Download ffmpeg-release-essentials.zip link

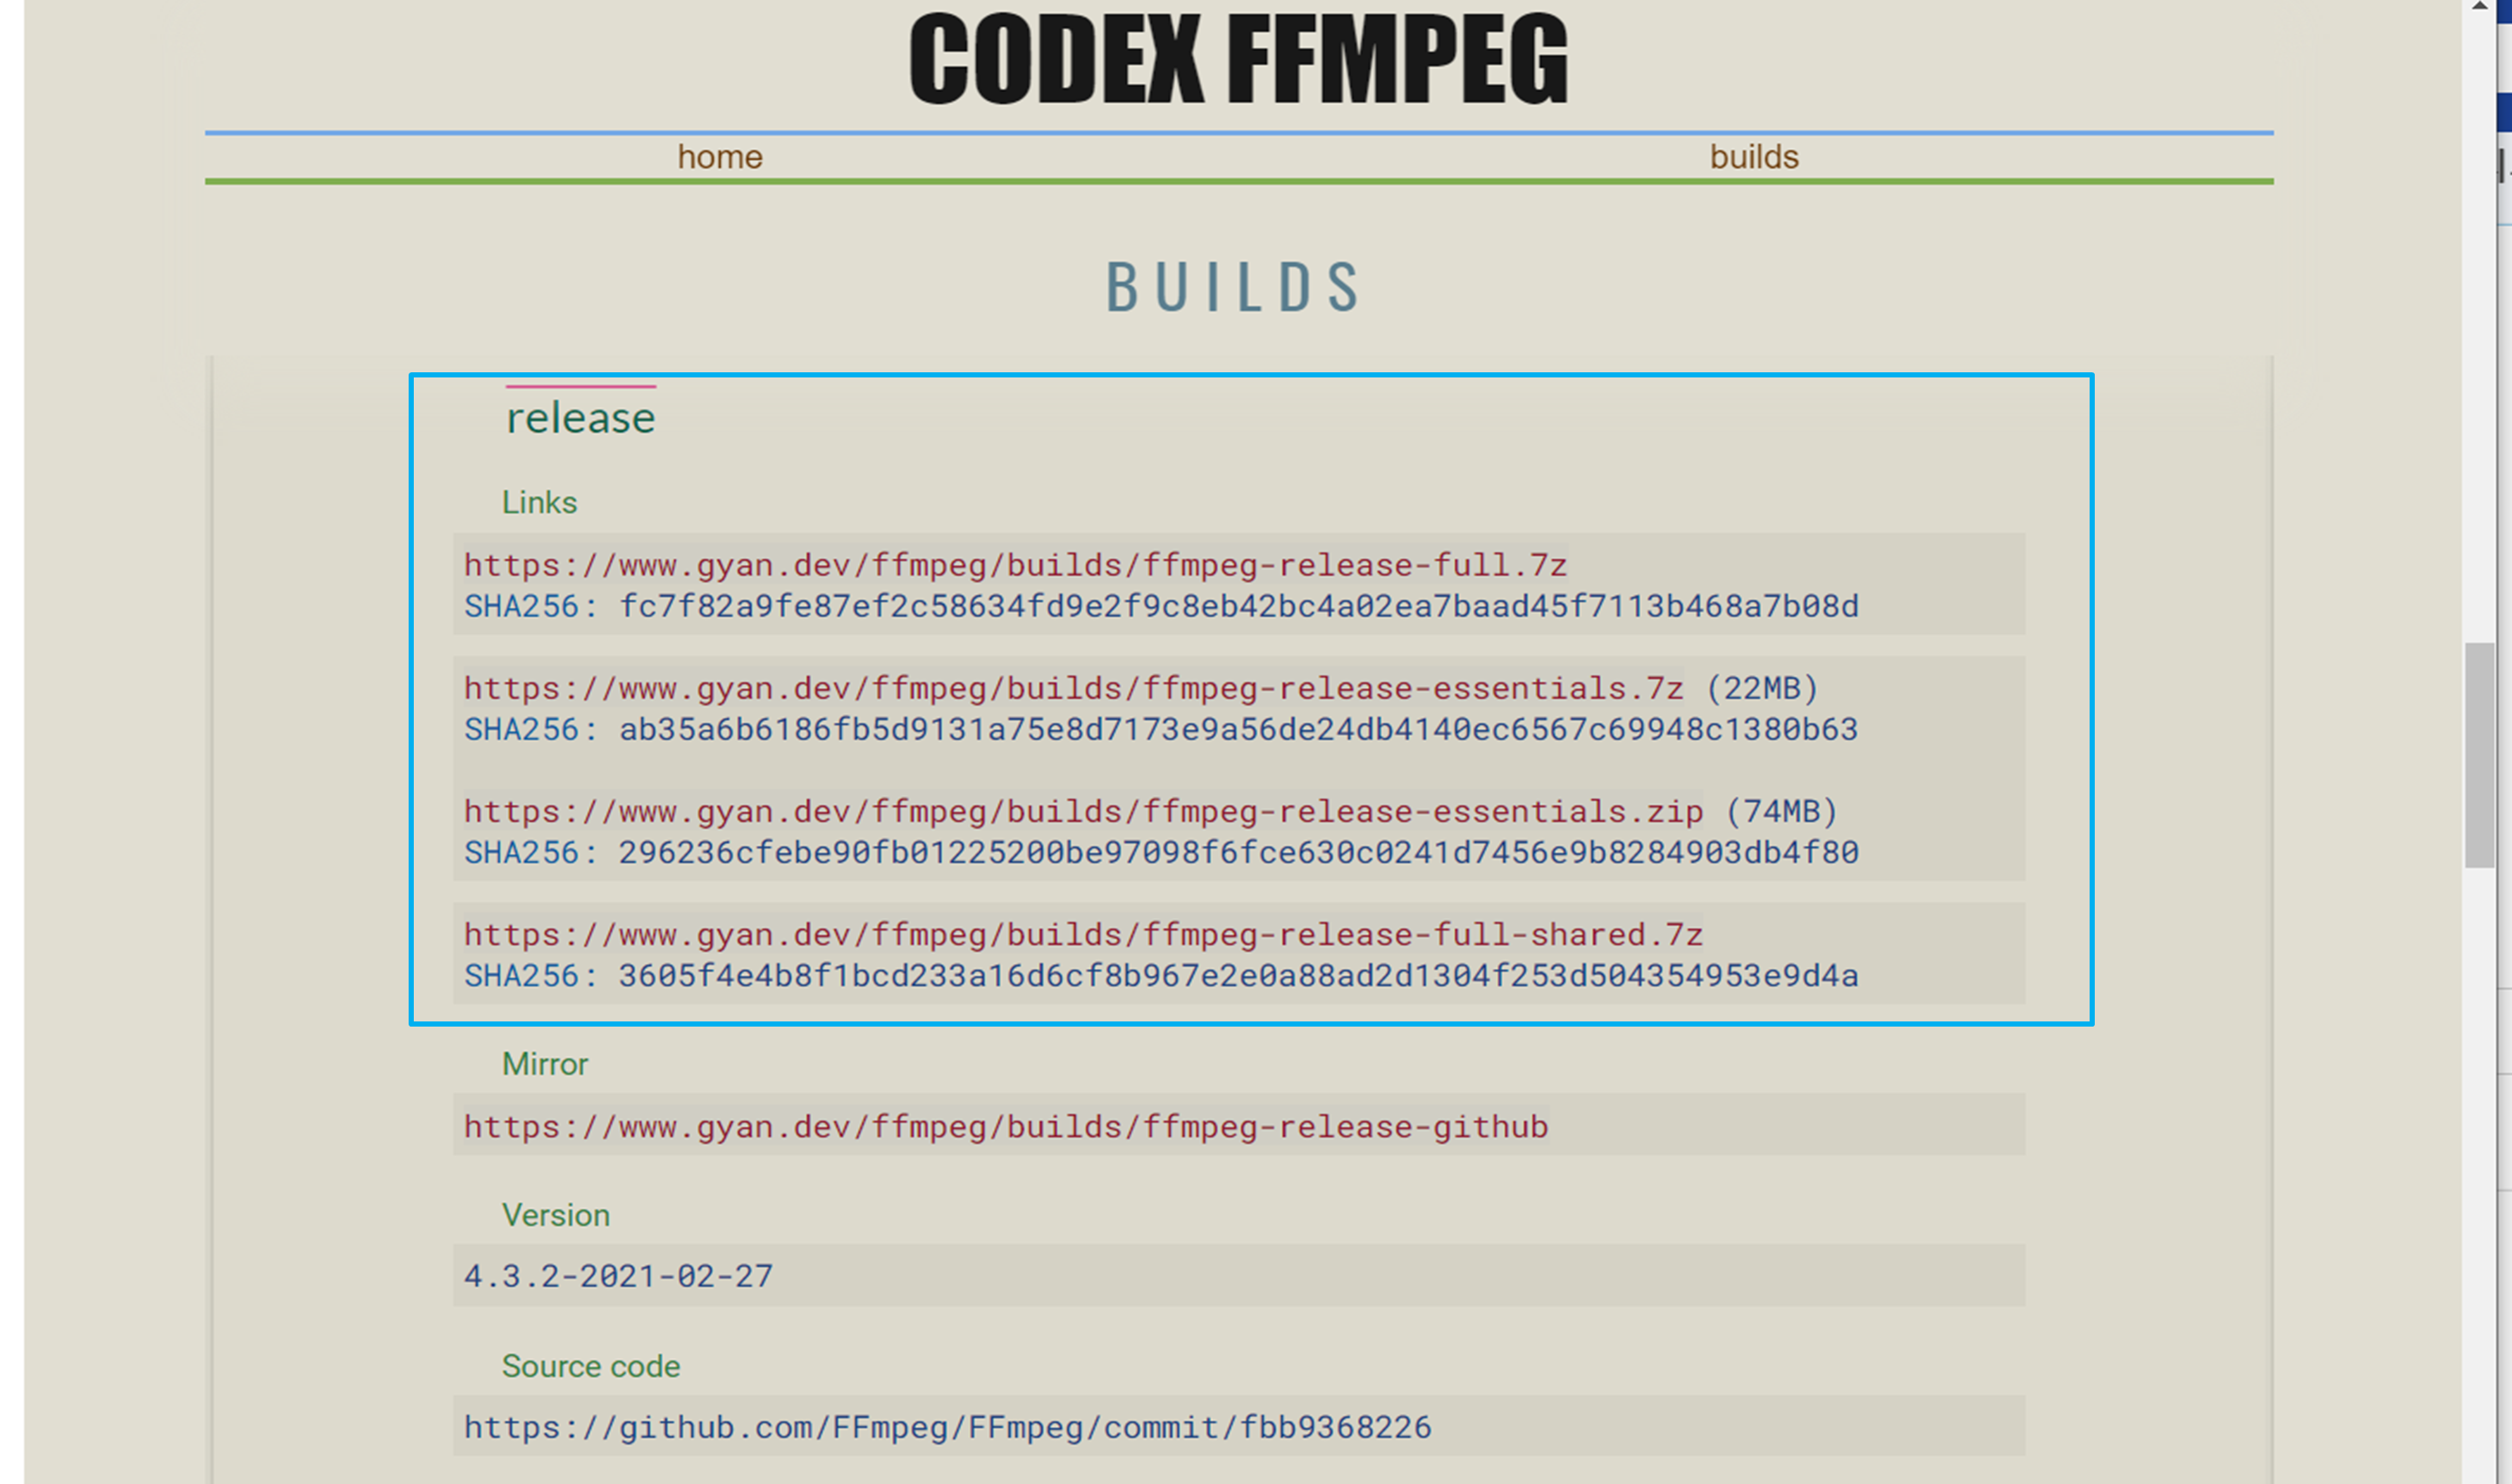click(x=1082, y=811)
